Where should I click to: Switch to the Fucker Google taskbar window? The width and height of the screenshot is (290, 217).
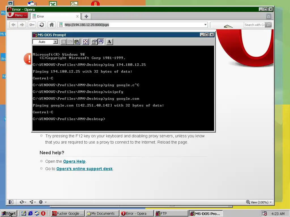point(68,214)
